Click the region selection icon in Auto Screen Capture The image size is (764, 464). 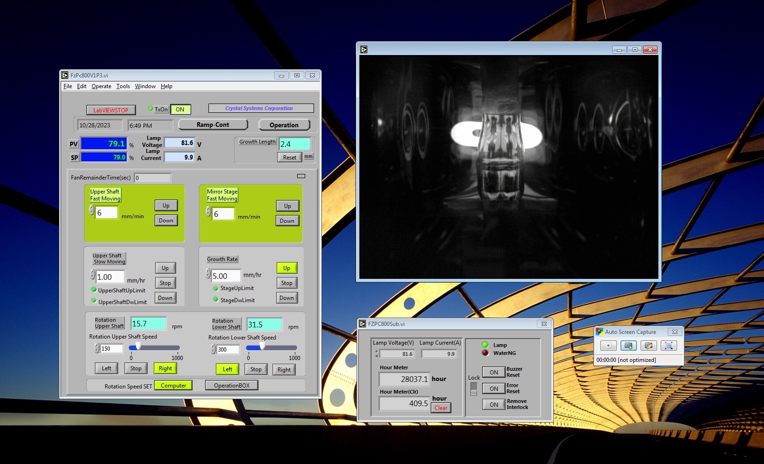pyautogui.click(x=668, y=346)
